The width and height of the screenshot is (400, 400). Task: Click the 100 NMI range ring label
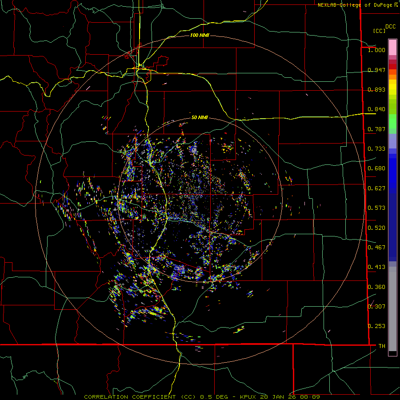point(200,35)
